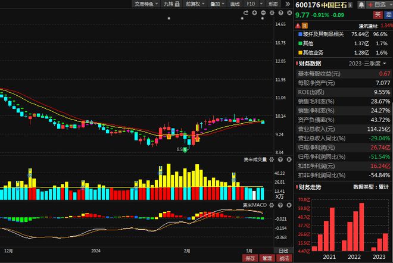Open the dropdown arrow beside 自选
The image size is (393, 263).
click(390, 5)
